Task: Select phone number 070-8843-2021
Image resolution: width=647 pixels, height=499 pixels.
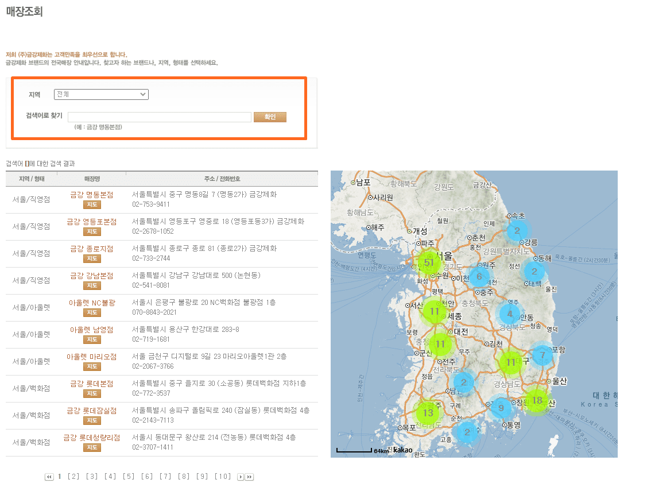Action: coord(154,312)
